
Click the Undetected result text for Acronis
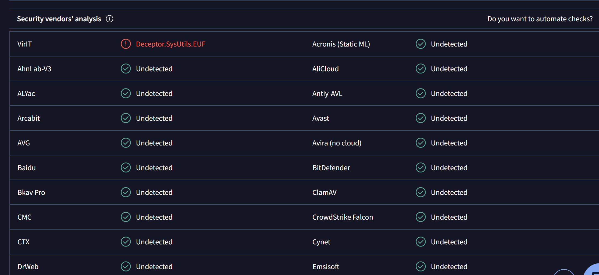click(x=449, y=44)
